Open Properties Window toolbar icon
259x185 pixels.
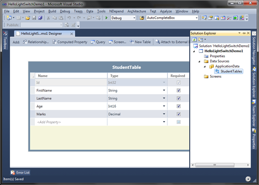pos(210,18)
